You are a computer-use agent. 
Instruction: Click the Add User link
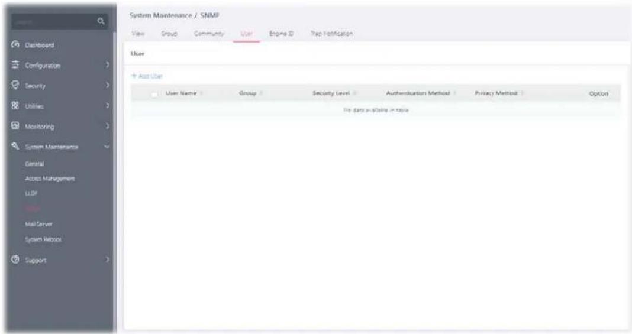(147, 76)
